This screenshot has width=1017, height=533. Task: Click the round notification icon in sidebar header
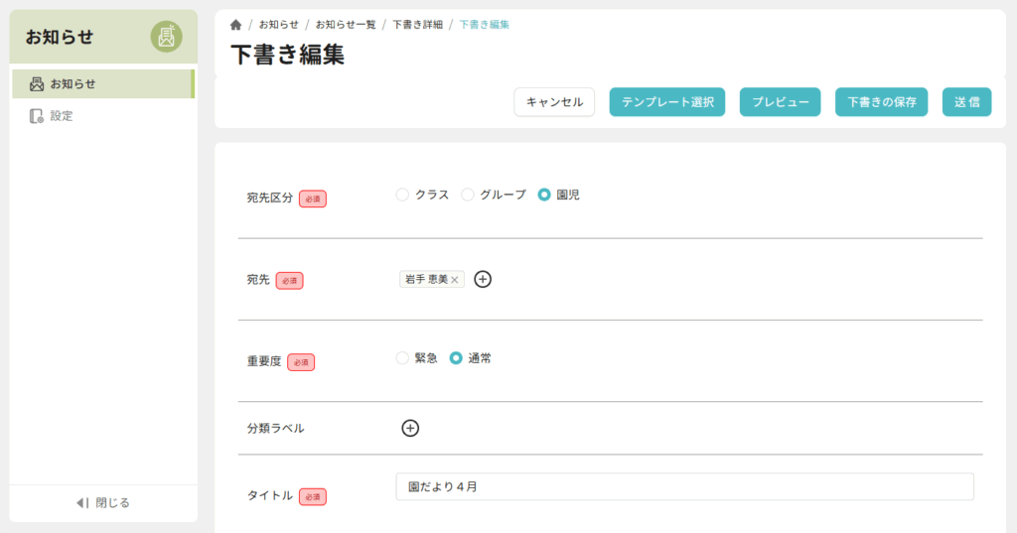coord(166,37)
